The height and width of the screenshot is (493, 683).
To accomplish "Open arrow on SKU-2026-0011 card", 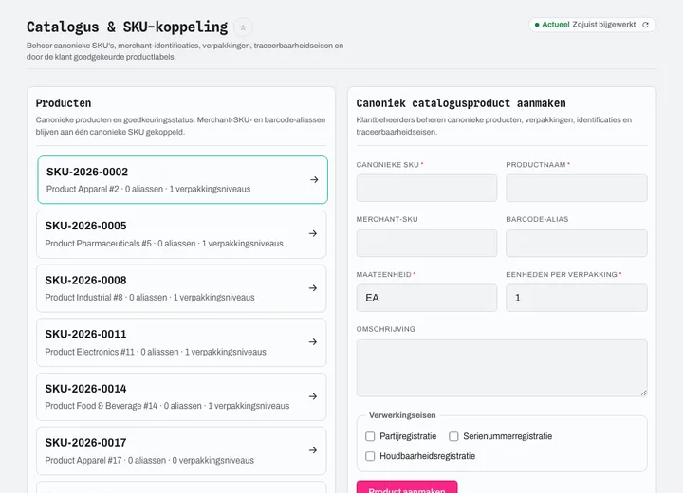I will pyautogui.click(x=313, y=342).
